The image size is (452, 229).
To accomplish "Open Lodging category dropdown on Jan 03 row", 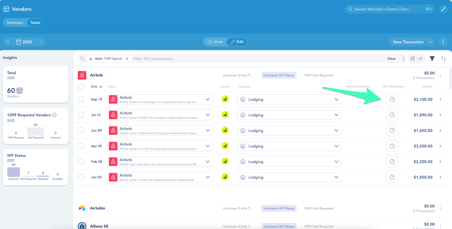I will (x=289, y=177).
